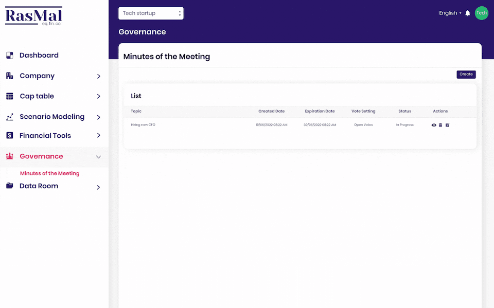Expand the Scenario Modeling chevron
This screenshot has height=308, width=494.
click(99, 117)
